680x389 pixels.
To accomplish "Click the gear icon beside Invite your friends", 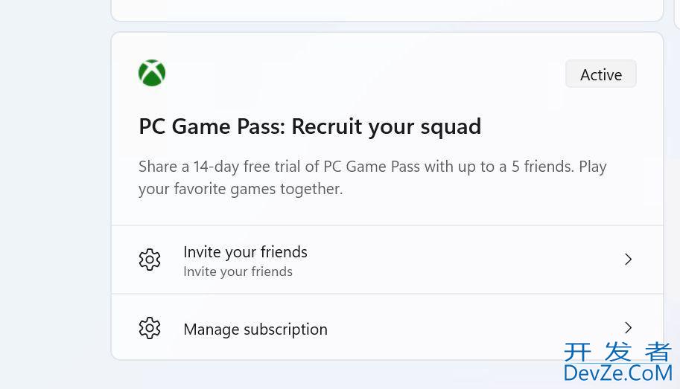I will 150,260.
